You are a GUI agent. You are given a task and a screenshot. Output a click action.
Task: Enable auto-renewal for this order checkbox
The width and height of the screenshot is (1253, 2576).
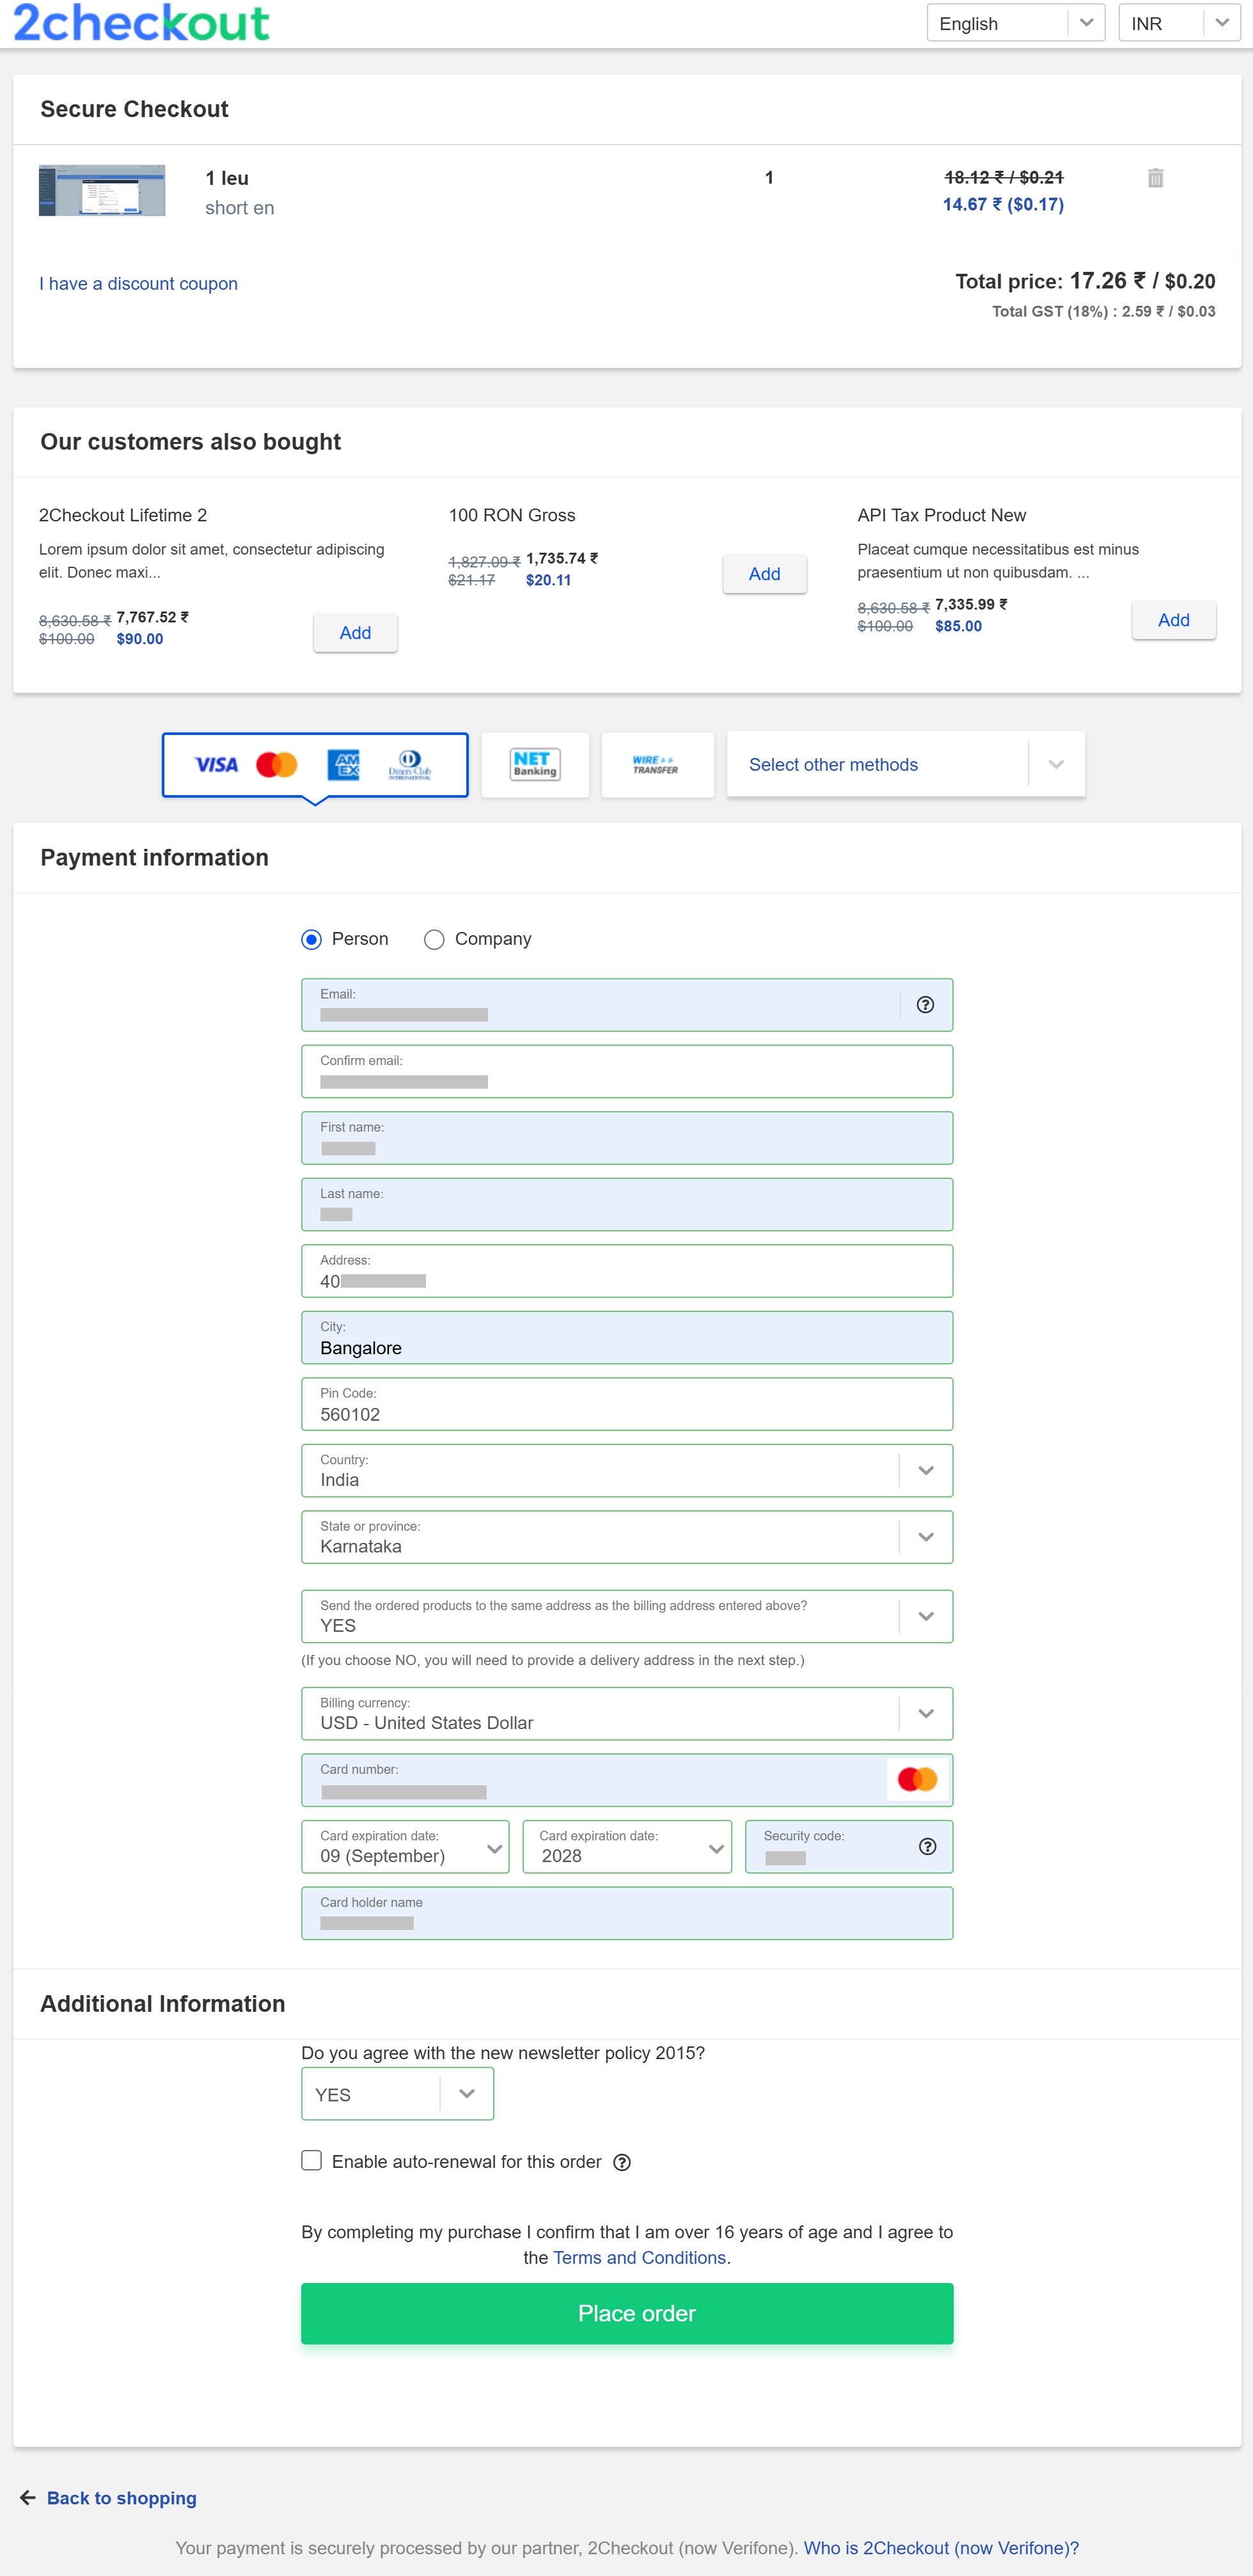[312, 2160]
